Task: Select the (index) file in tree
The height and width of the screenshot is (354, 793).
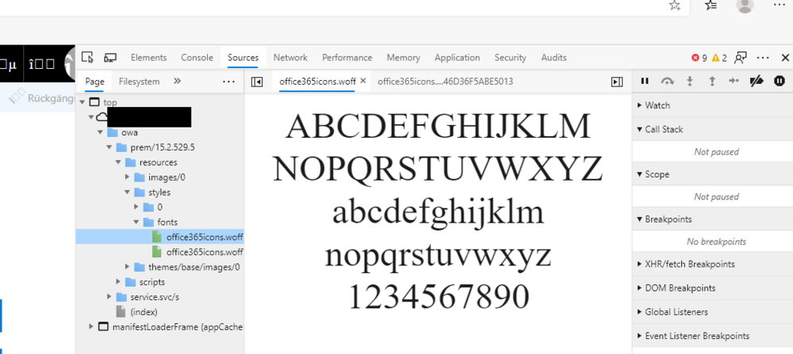Action: pos(143,312)
